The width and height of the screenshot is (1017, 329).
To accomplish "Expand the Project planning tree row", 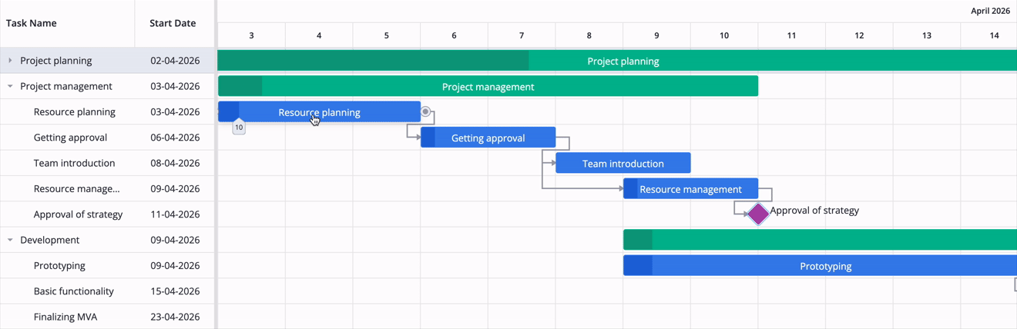I will click(x=10, y=61).
